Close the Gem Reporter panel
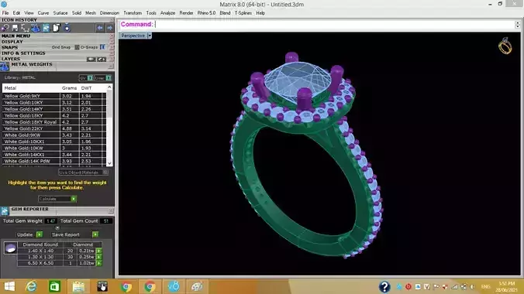The height and width of the screenshot is (294, 524). coord(111,211)
